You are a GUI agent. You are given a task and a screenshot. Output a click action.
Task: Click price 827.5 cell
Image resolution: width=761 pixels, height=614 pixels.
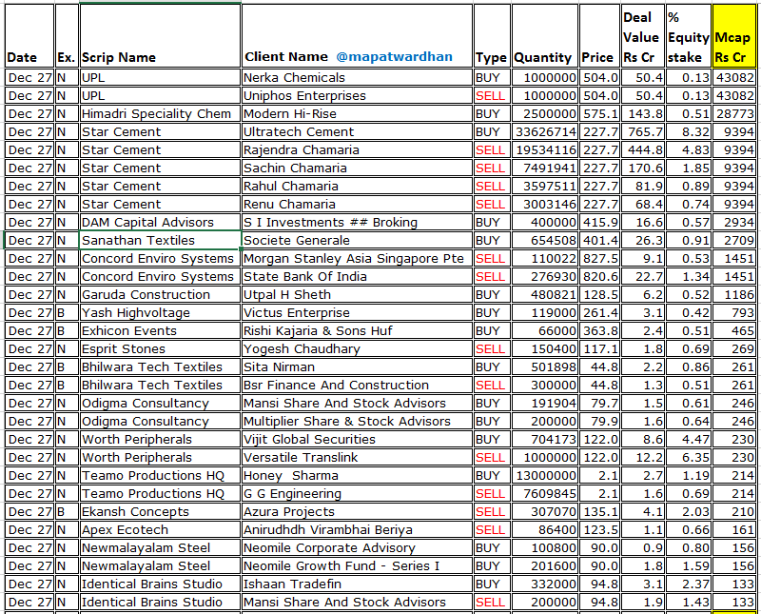click(x=599, y=258)
